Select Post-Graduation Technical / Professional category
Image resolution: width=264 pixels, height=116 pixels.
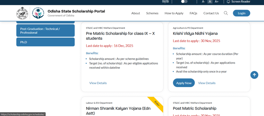click(x=45, y=31)
